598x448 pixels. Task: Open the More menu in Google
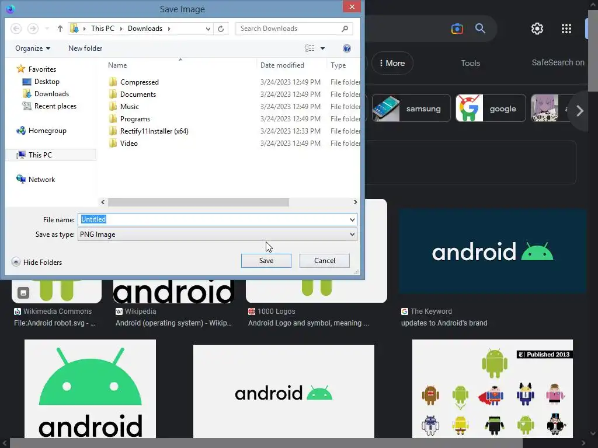coord(392,63)
